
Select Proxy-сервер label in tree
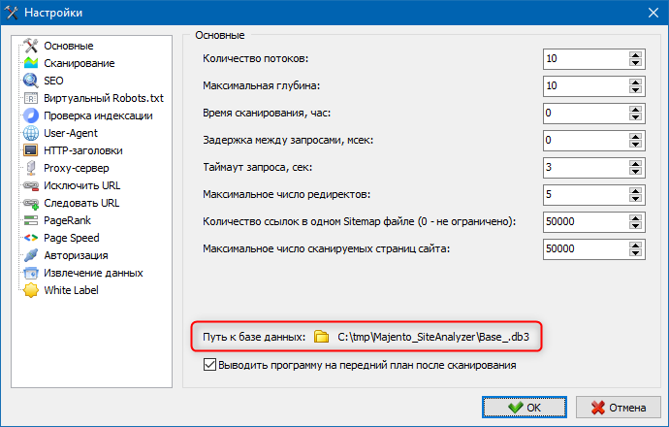(77, 168)
